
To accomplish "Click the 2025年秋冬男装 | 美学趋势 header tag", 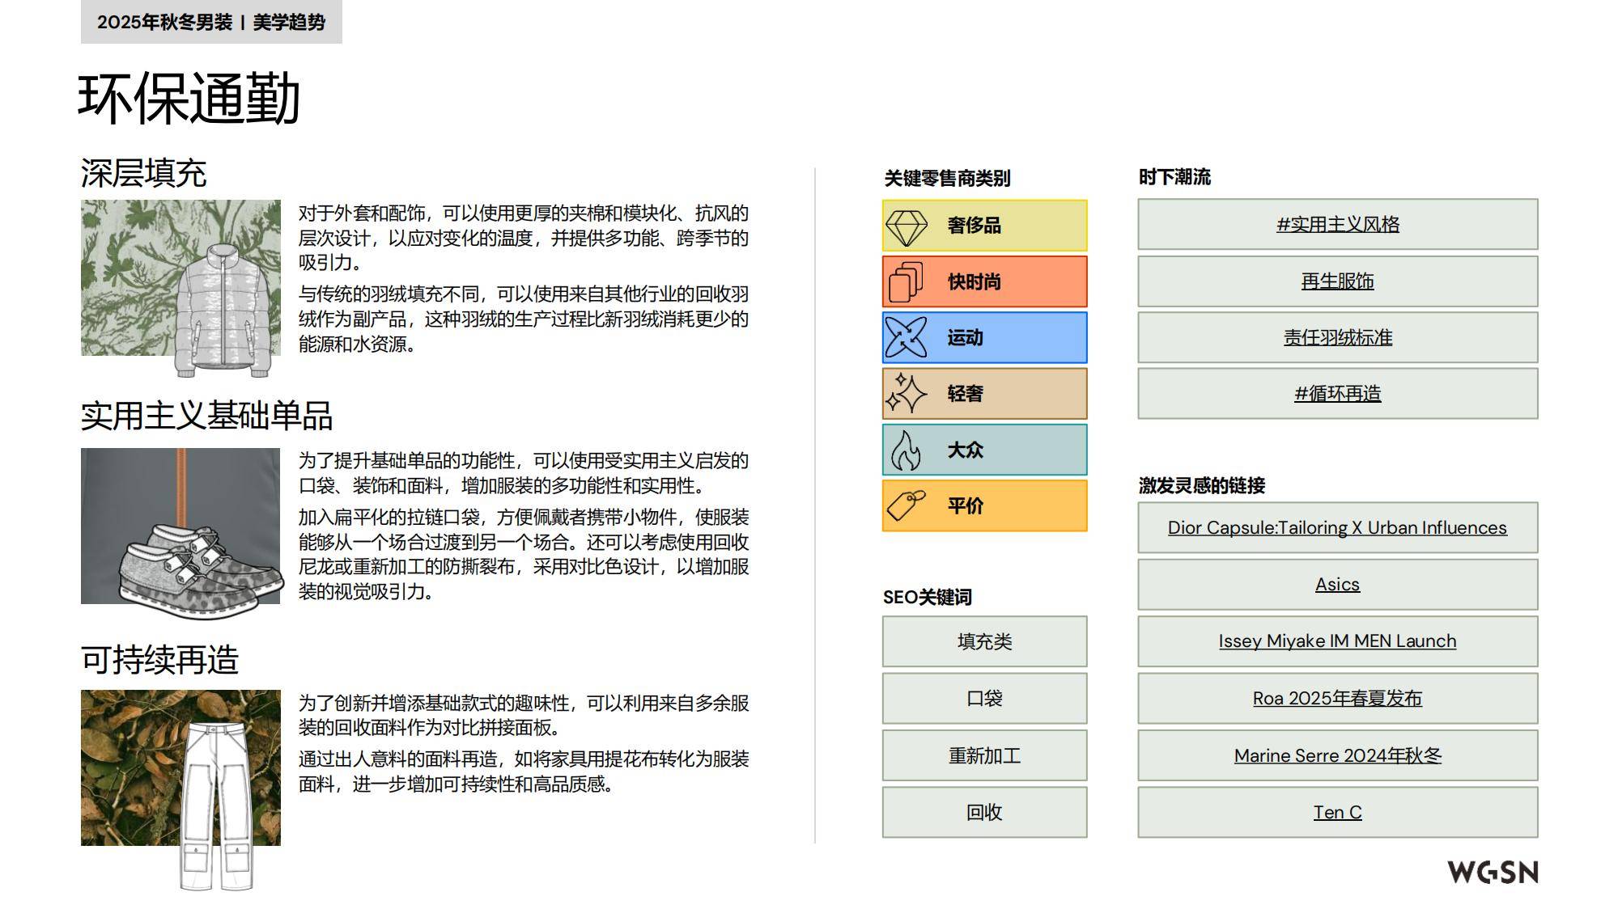I will (x=211, y=22).
